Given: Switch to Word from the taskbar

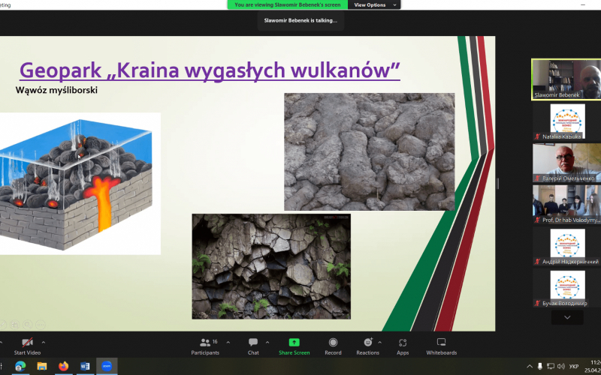Looking at the screenshot, I should tap(85, 367).
